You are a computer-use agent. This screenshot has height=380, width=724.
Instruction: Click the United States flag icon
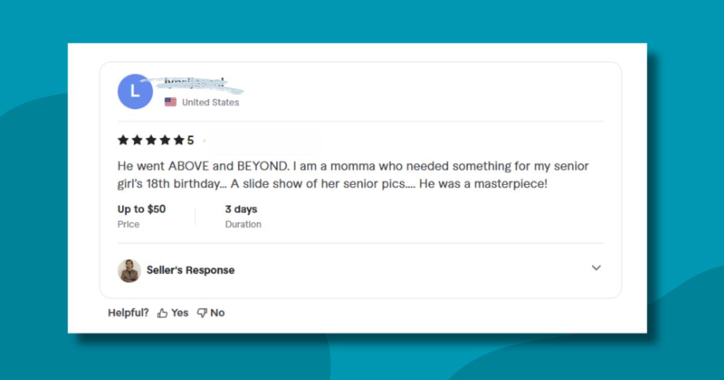171,102
